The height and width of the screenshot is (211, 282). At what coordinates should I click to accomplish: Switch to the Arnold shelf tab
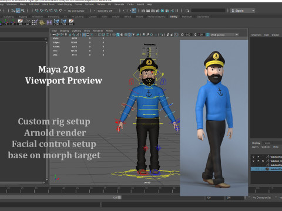click(116, 16)
